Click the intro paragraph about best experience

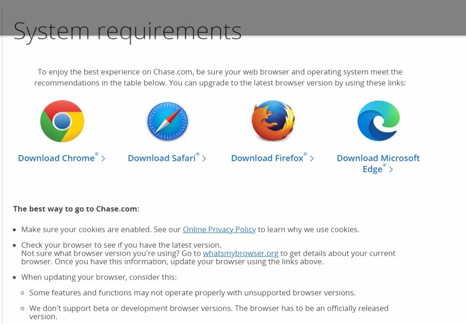(x=220, y=77)
